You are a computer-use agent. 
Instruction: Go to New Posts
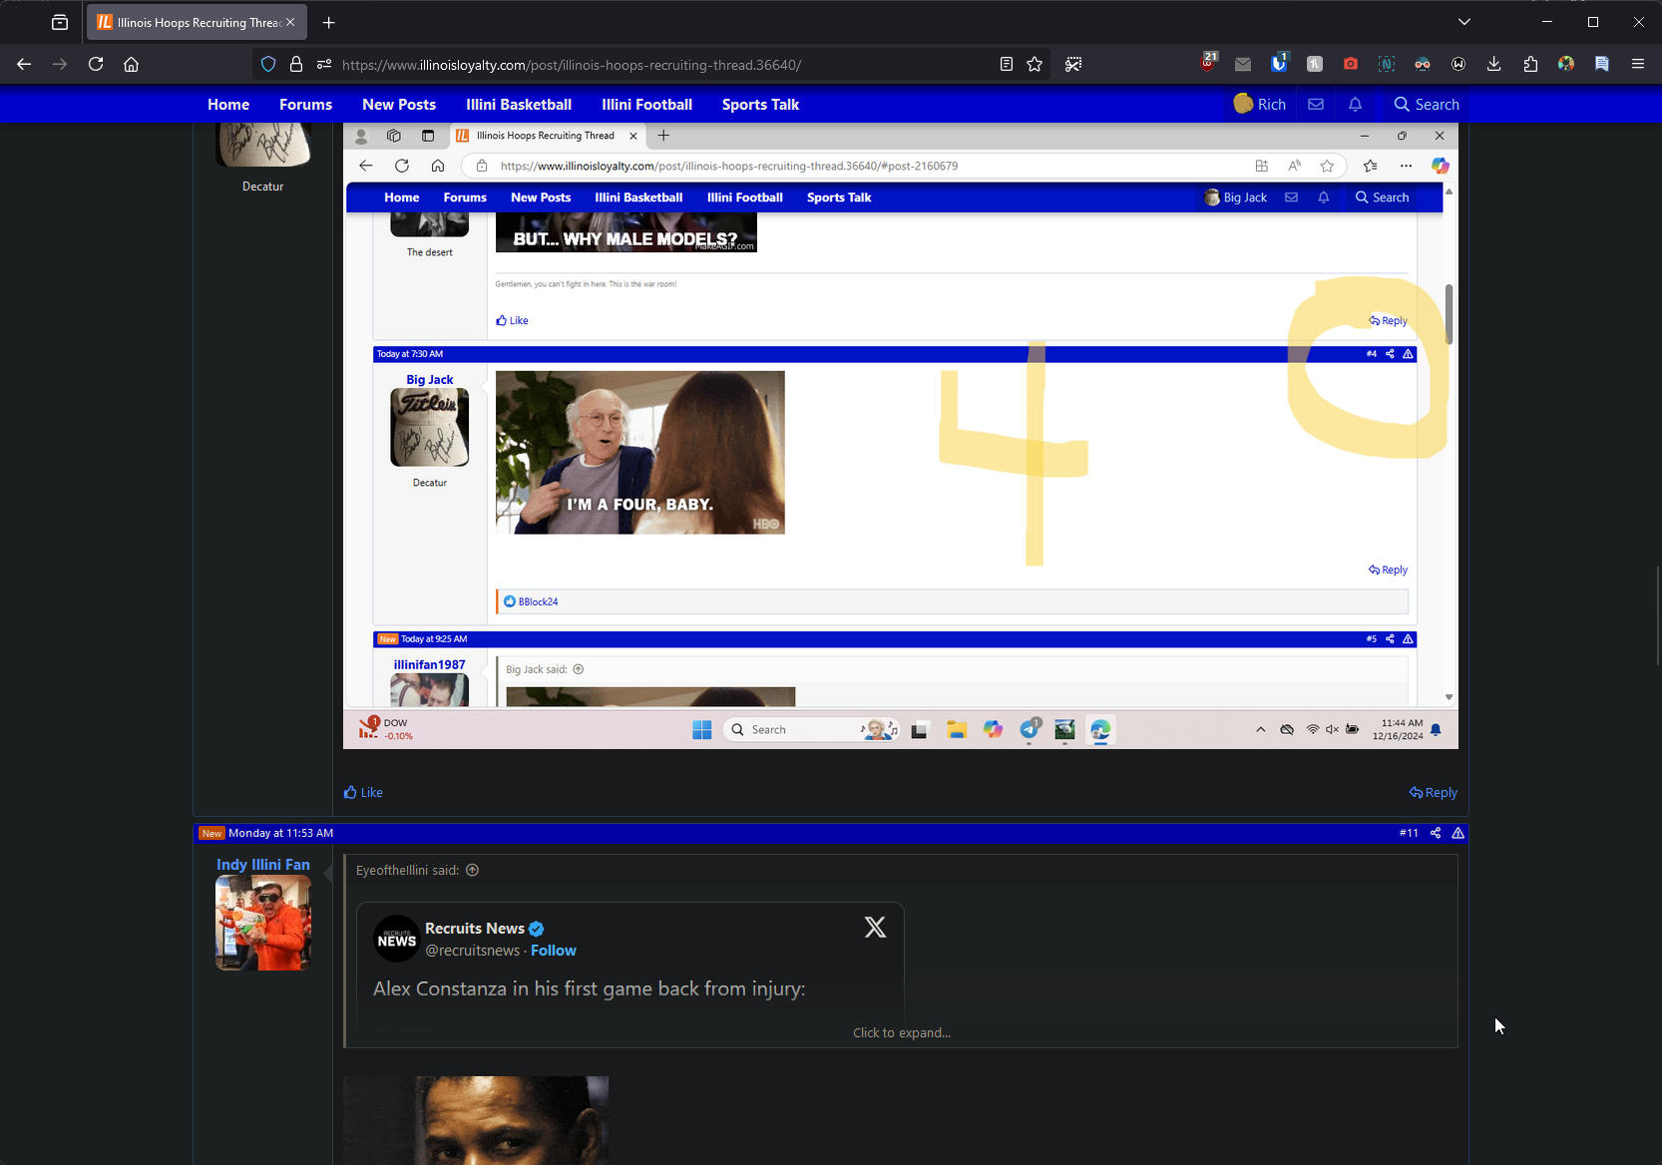399,104
